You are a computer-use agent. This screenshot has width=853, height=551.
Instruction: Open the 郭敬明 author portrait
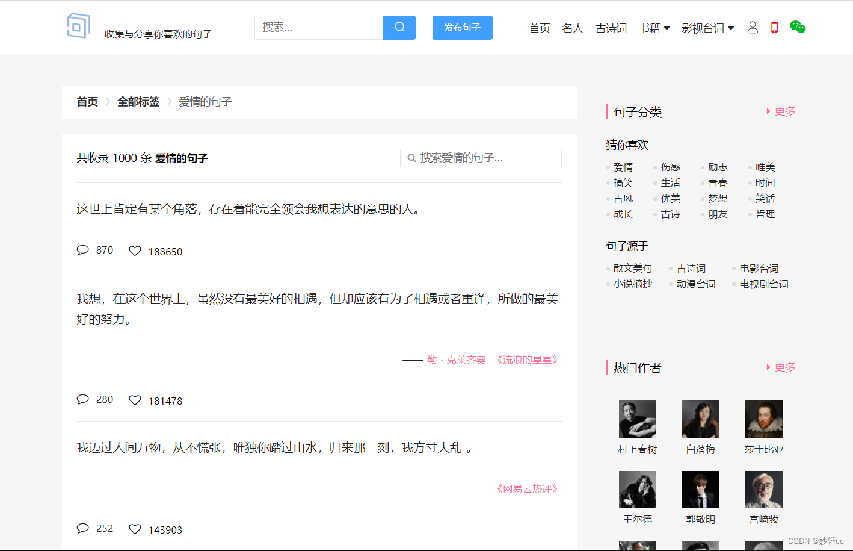pyautogui.click(x=701, y=490)
